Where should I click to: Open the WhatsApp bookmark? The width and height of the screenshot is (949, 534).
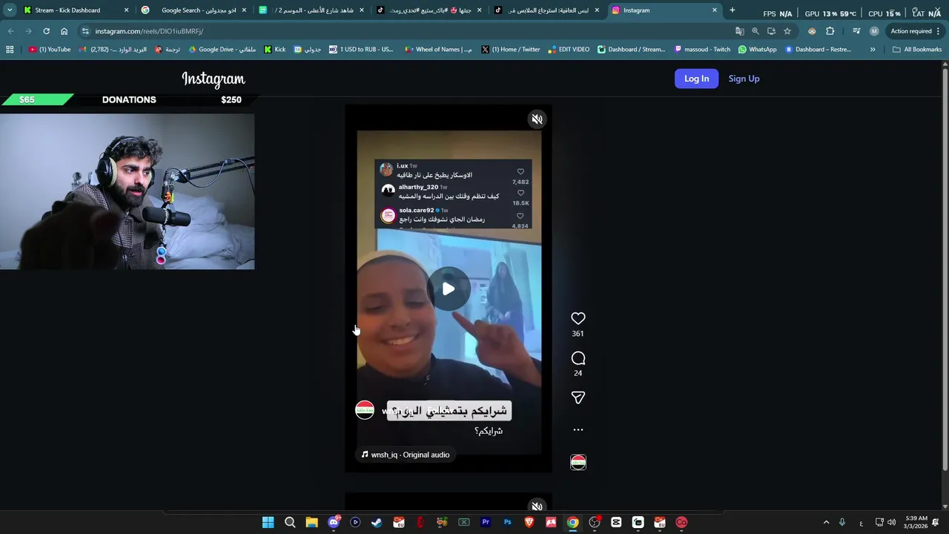click(x=757, y=50)
